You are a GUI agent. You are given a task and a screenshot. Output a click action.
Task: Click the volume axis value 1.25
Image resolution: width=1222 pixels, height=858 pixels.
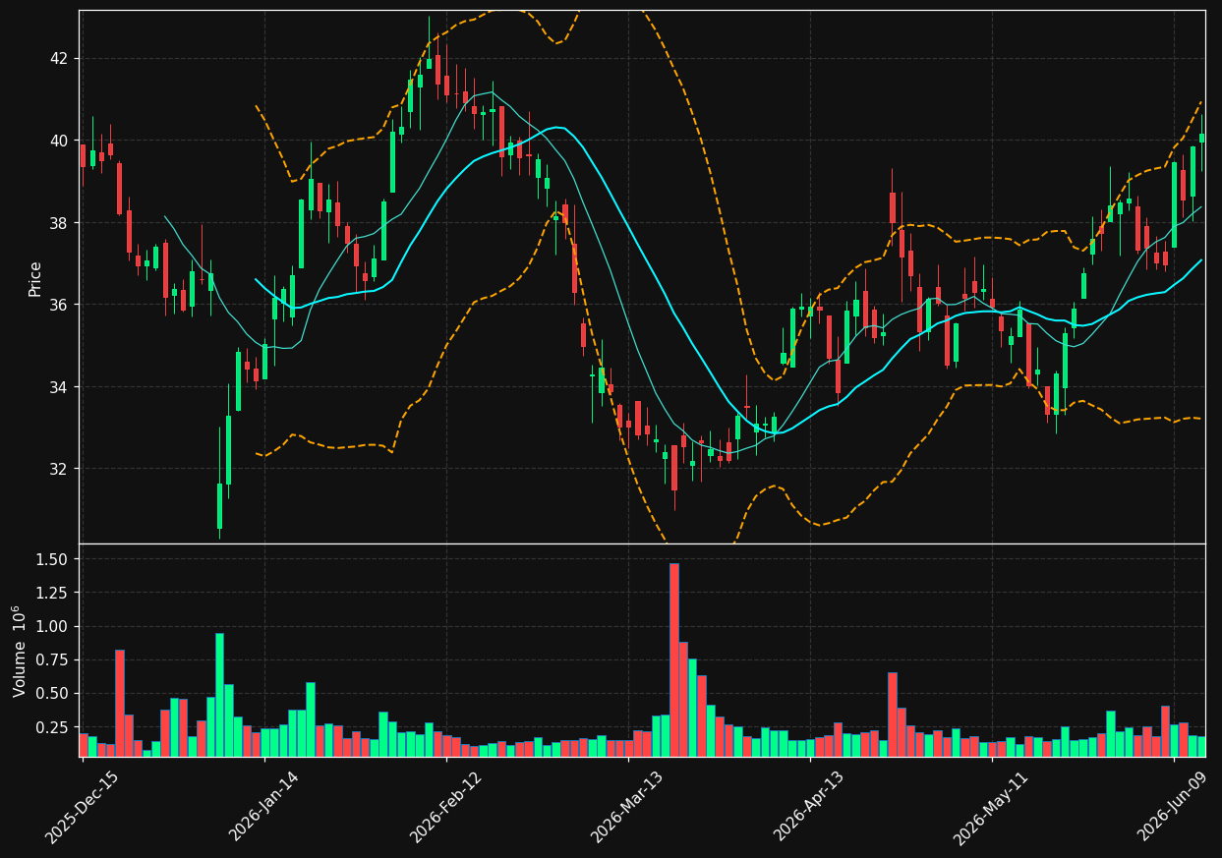point(53,593)
